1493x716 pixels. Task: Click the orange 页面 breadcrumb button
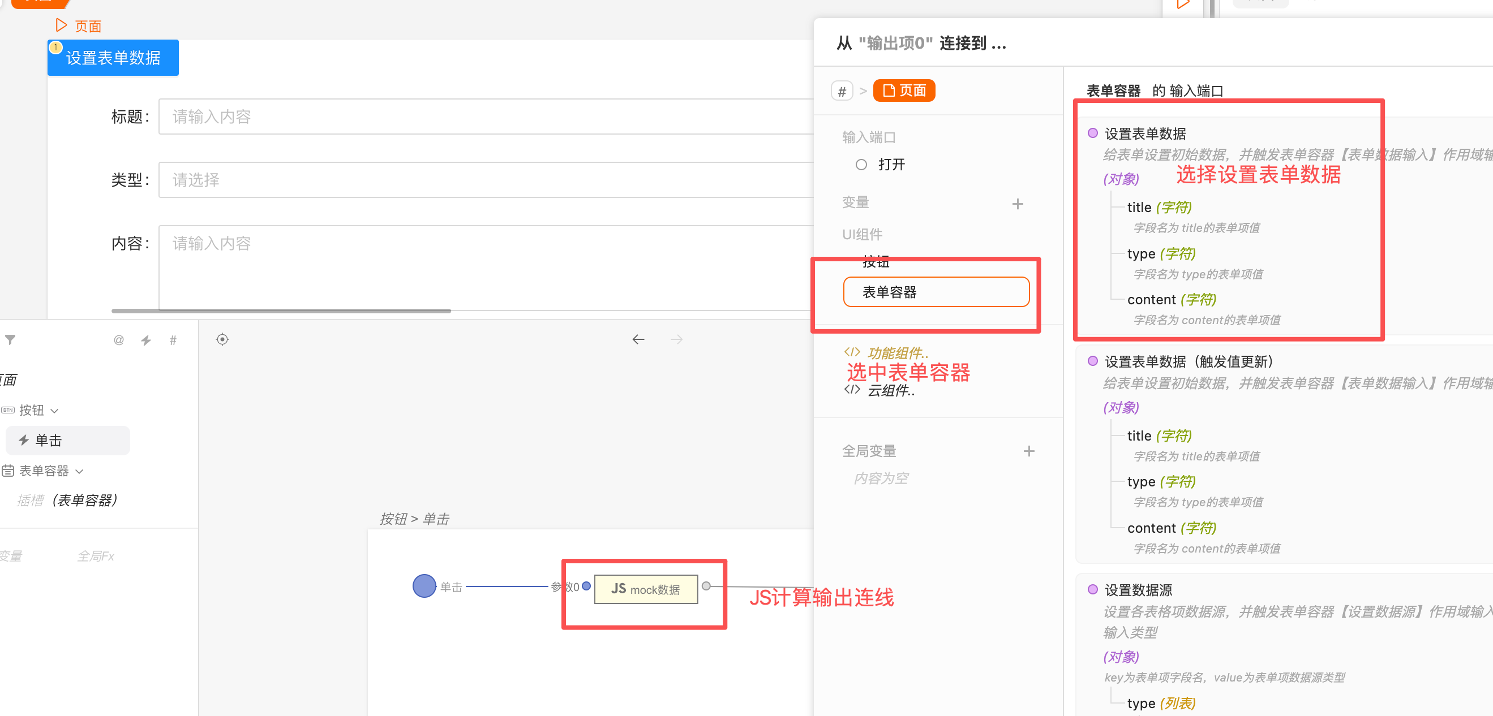point(904,91)
